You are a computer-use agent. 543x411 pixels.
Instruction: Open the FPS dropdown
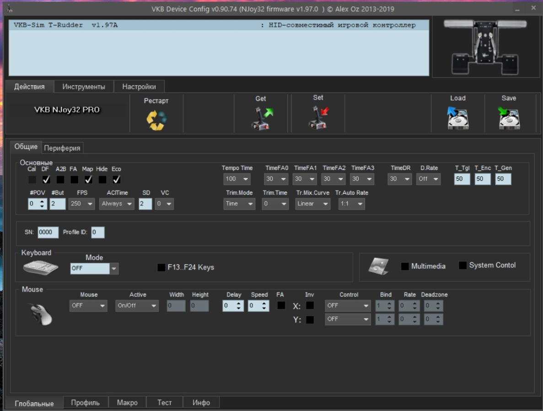pos(82,204)
